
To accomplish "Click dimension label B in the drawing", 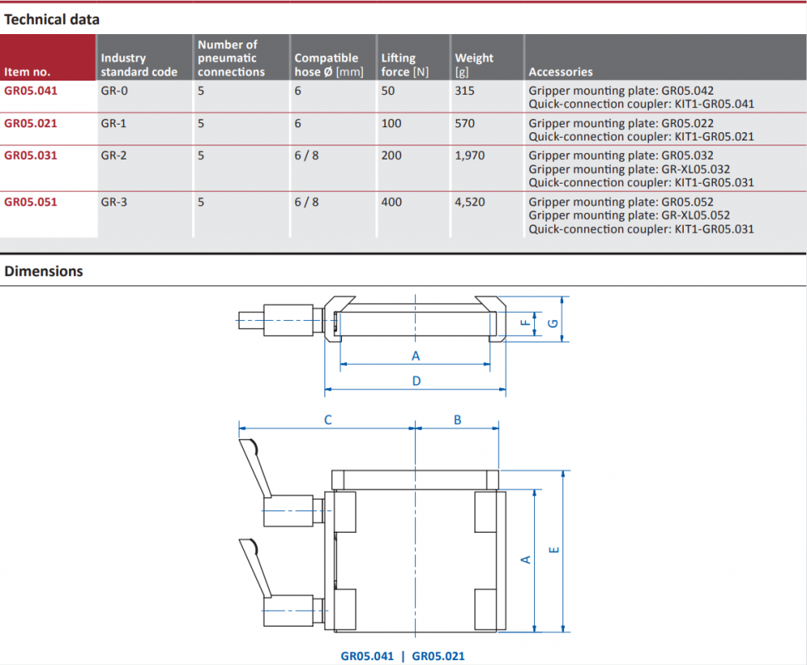I will (x=458, y=420).
